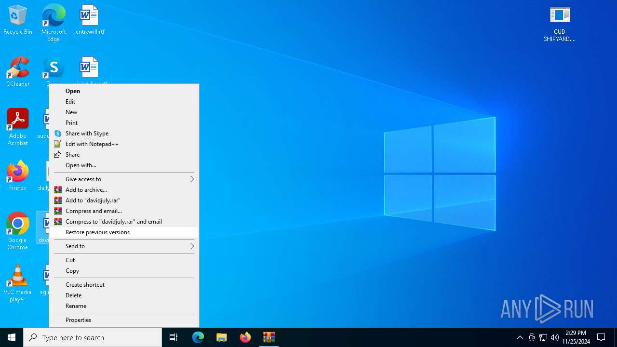Select the entrywill.rtf file icon

point(90,20)
